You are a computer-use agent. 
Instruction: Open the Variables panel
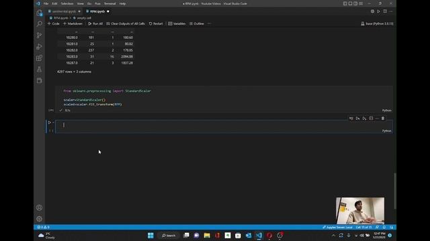coord(177,24)
